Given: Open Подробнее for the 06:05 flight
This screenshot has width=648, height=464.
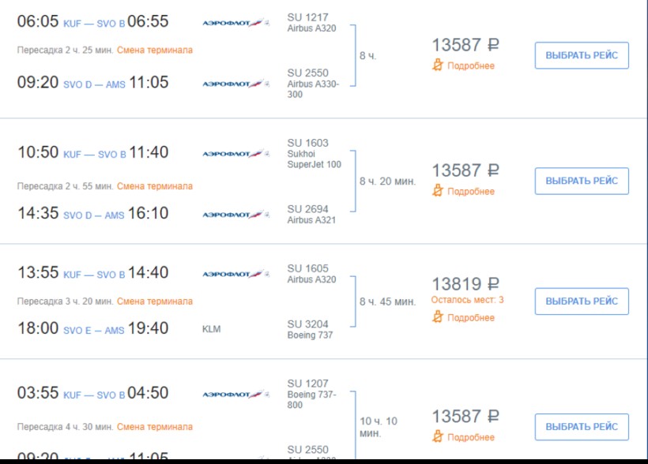Looking at the screenshot, I should point(471,65).
